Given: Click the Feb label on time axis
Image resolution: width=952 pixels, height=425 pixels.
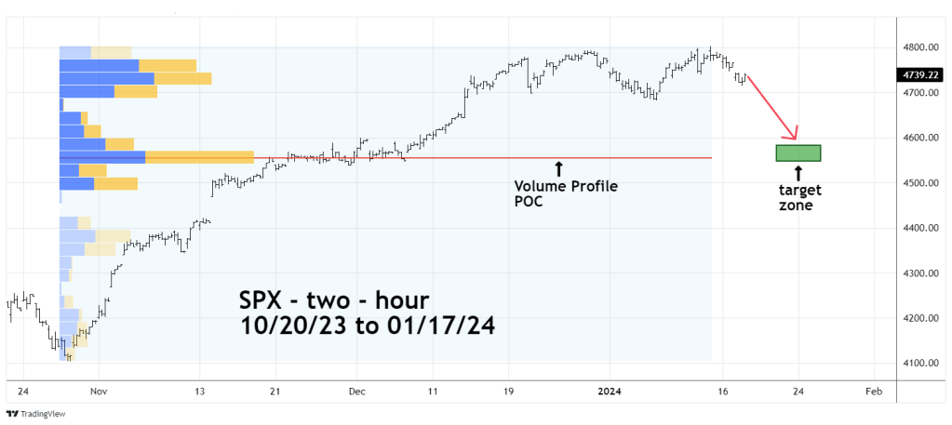Looking at the screenshot, I should click(x=873, y=392).
